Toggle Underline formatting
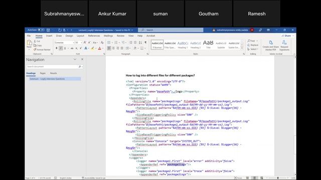Image resolution: width=321 pixels, height=180 pixels. coord(65,48)
